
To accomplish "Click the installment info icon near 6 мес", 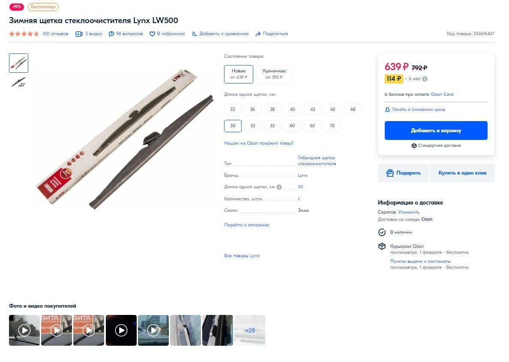I will coord(425,79).
